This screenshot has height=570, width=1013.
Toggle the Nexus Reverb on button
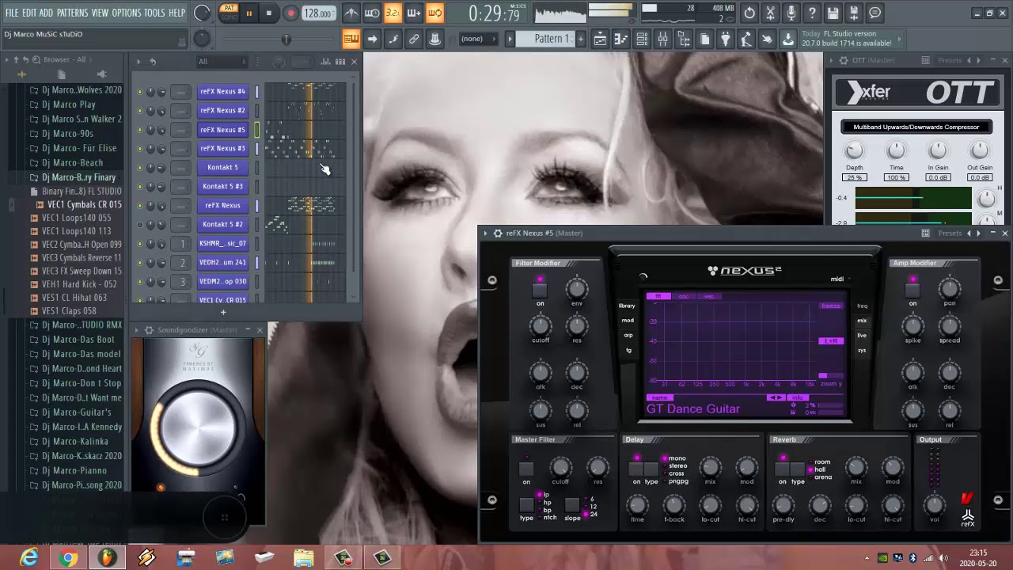[783, 469]
